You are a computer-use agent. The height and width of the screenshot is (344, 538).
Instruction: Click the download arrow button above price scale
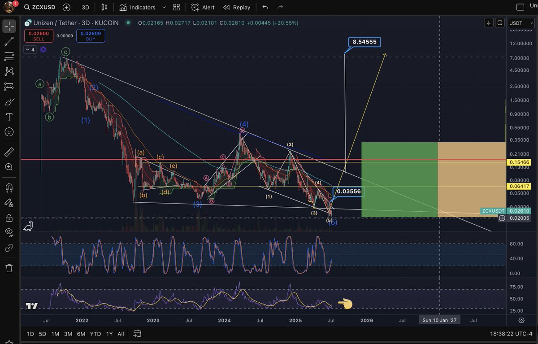click(x=489, y=22)
